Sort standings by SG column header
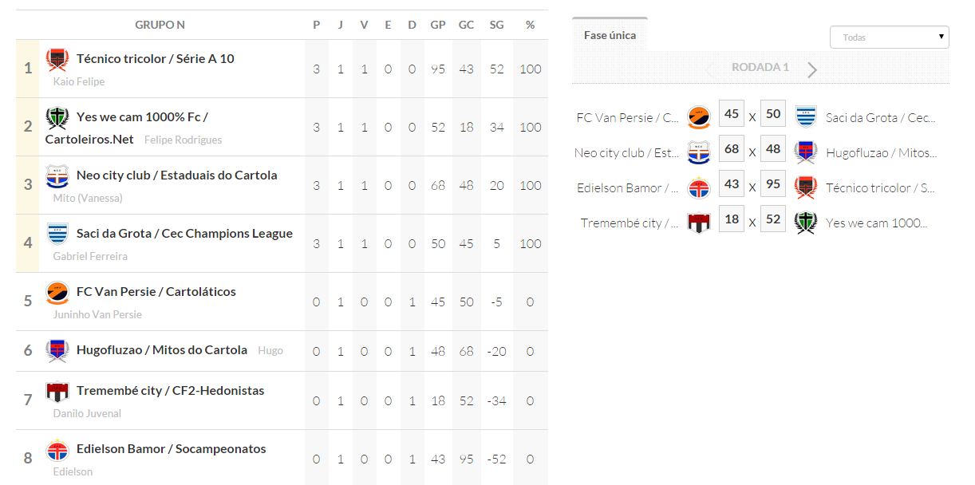The width and height of the screenshot is (975, 485). (x=496, y=25)
